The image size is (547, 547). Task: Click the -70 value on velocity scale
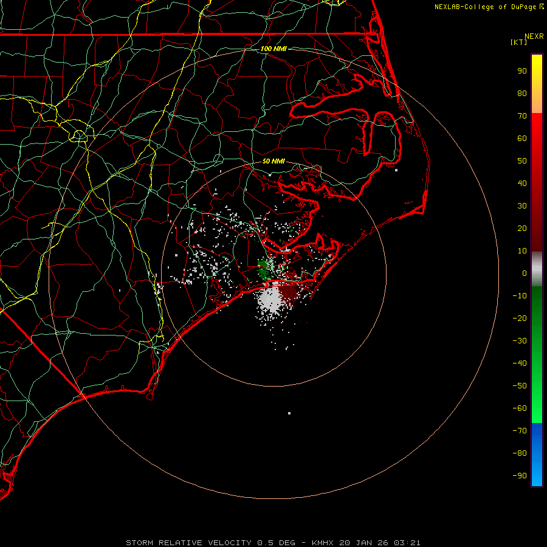click(x=520, y=431)
